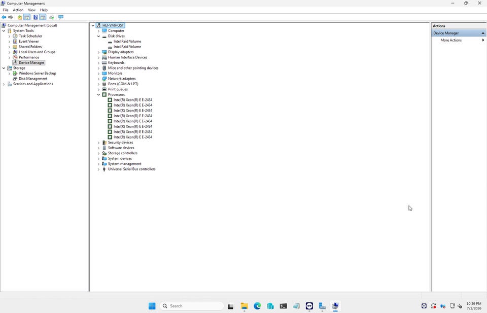The image size is (487, 313).
Task: Select Shared Folders in the left tree
Action: click(x=30, y=47)
